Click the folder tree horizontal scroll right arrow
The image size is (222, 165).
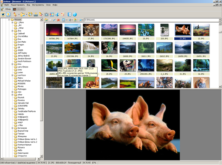39,159
